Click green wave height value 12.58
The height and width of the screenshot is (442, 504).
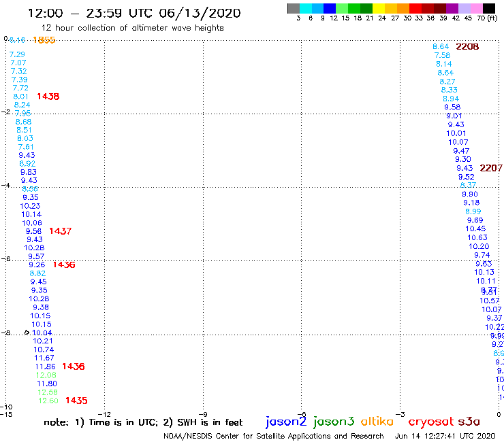48,392
